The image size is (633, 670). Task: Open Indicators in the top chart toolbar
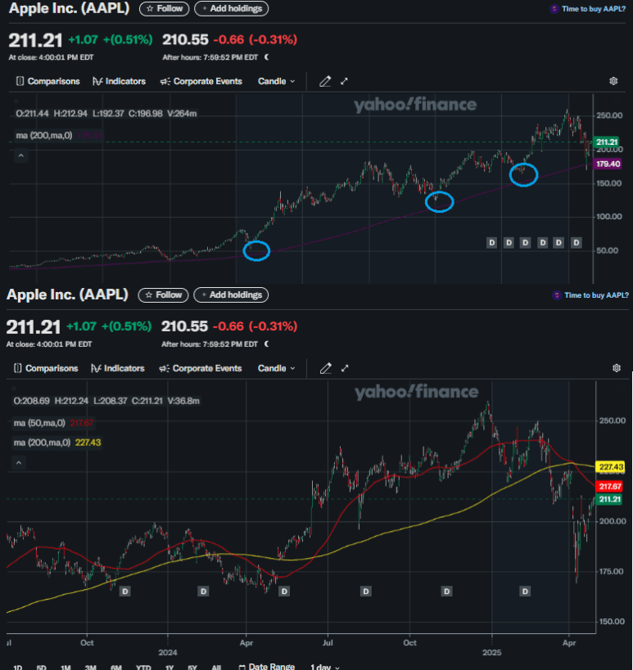tap(120, 81)
